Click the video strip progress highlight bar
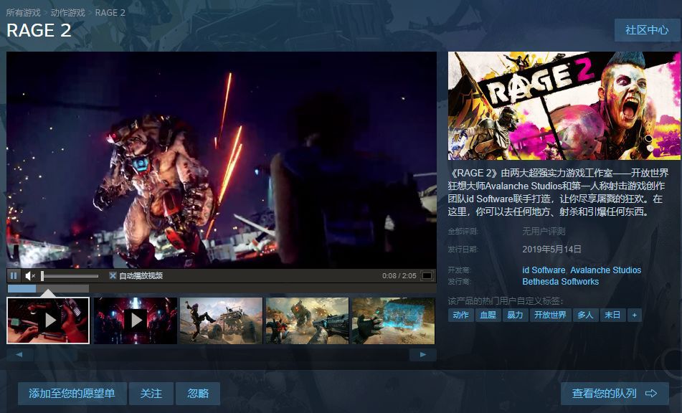The image size is (682, 413). point(22,288)
